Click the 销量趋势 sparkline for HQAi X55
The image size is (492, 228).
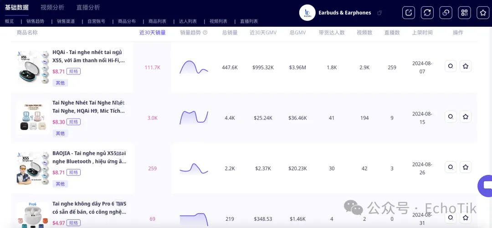pyautogui.click(x=194, y=67)
